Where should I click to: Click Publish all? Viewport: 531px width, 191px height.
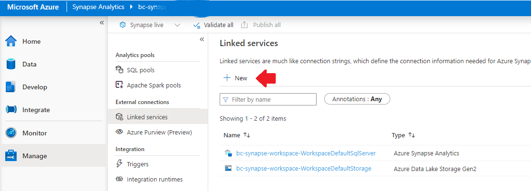pos(261,25)
